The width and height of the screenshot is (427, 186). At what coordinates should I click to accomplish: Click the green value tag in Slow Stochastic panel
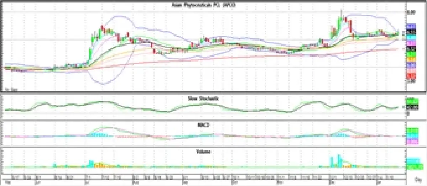tap(412, 101)
